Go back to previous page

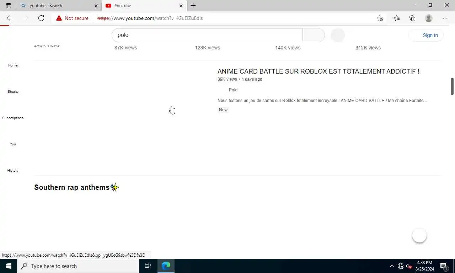[10, 18]
